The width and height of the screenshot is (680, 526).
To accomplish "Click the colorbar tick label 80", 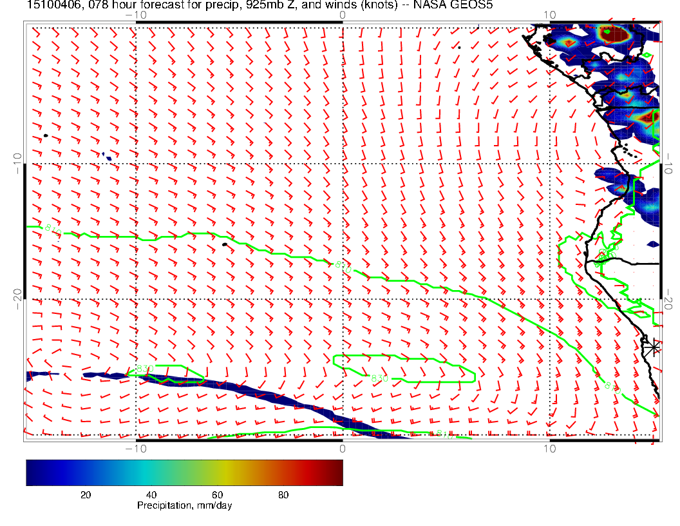I will point(283,494).
